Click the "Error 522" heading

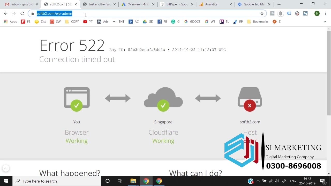click(72, 45)
